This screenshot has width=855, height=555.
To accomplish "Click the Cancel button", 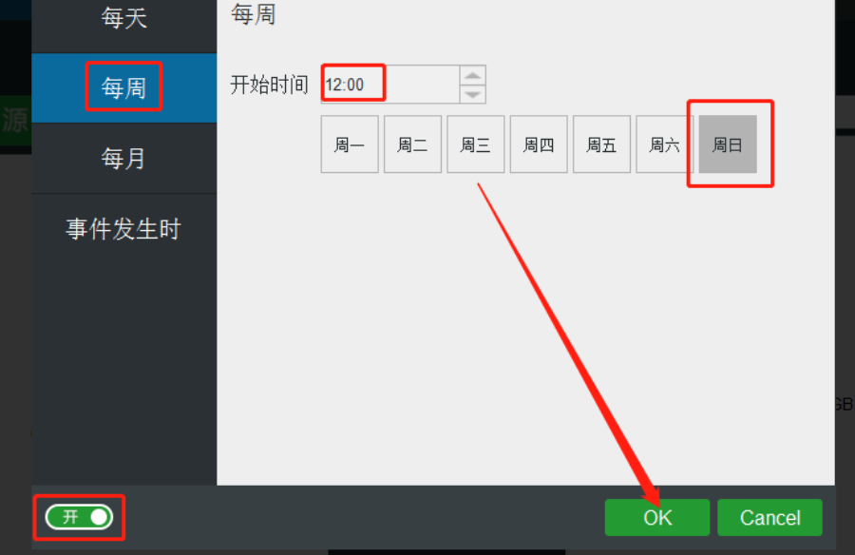I will pyautogui.click(x=769, y=517).
